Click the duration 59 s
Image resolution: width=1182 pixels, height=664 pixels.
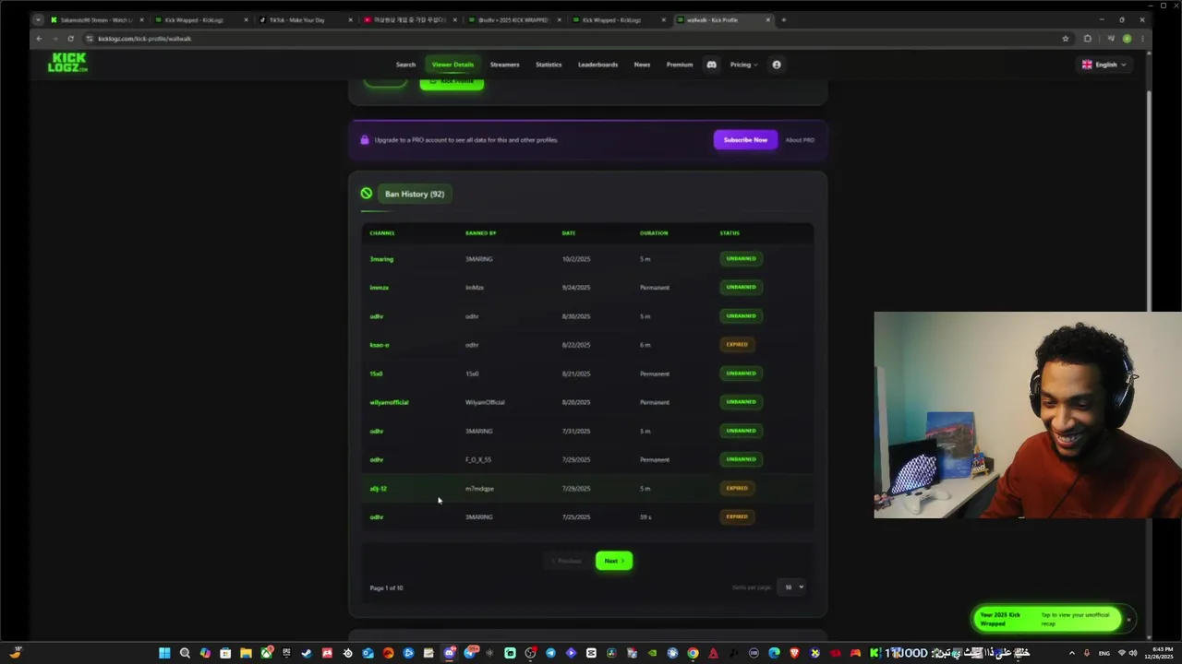(x=645, y=517)
